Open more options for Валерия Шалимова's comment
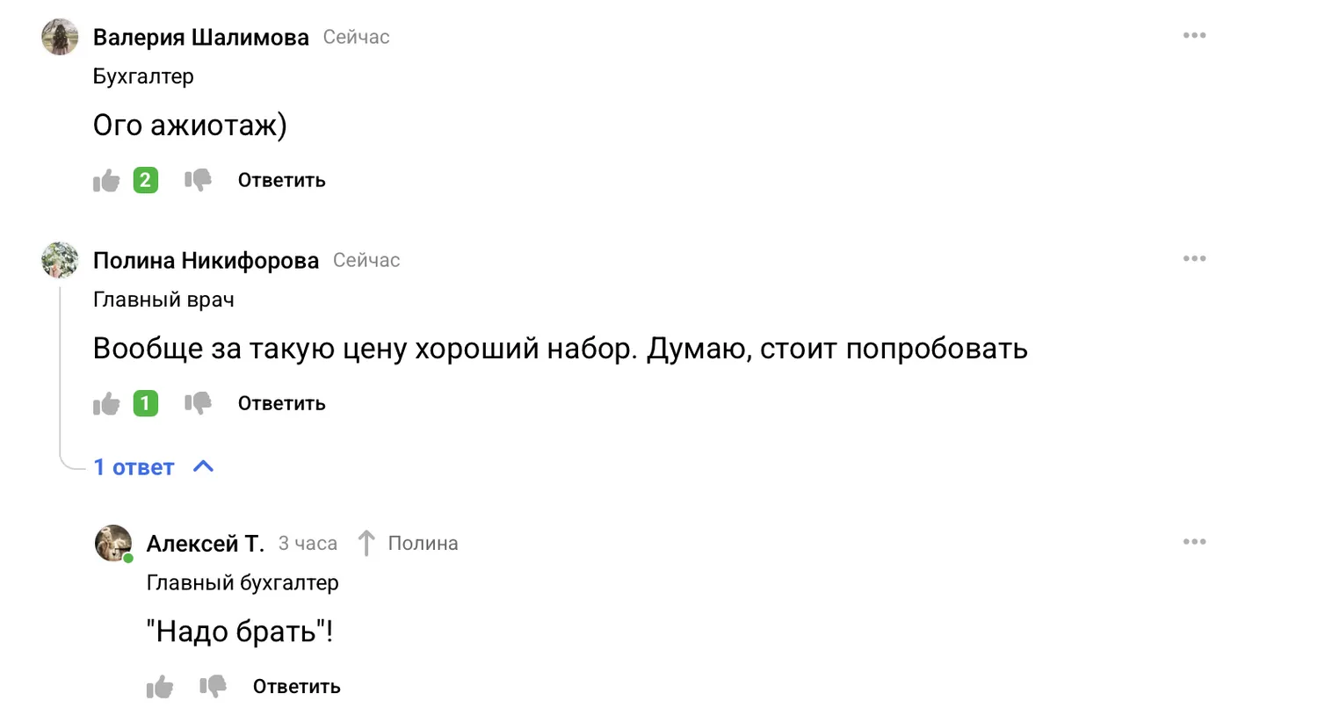Image resolution: width=1318 pixels, height=715 pixels. [1194, 35]
